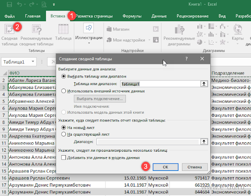This screenshot has height=196, width=251.
Task: Click Медико-биолого cell in row 2
Action: (231, 80)
